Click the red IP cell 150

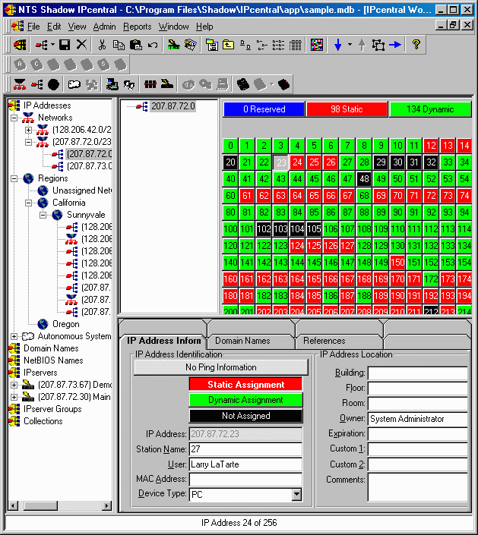click(397, 263)
